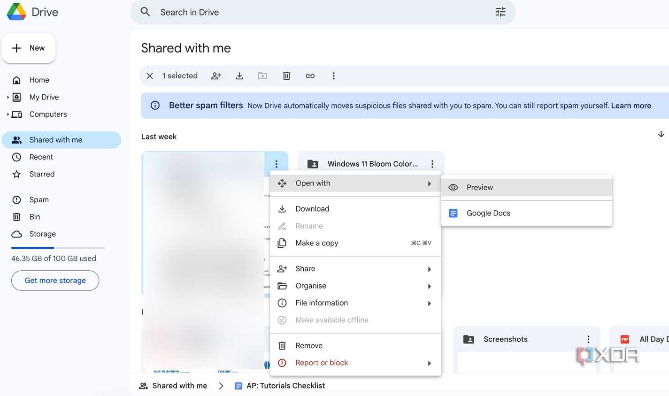
Task: Expand the Report or block submenu arrow
Action: coord(429,363)
